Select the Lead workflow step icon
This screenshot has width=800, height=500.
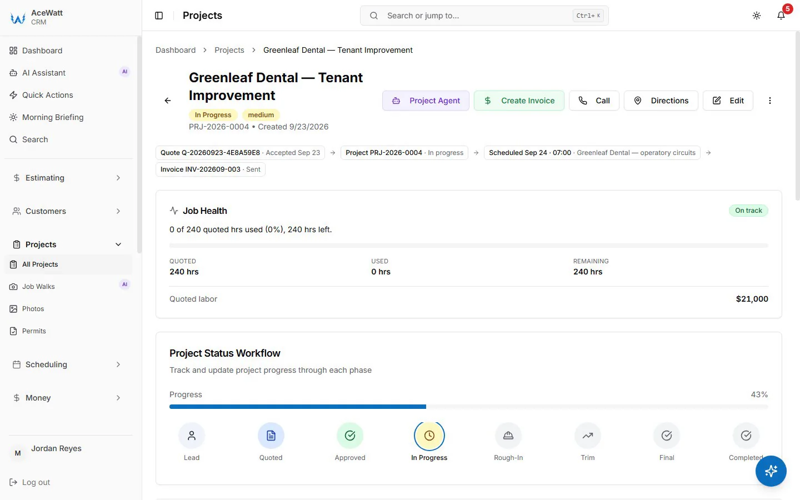(x=192, y=436)
